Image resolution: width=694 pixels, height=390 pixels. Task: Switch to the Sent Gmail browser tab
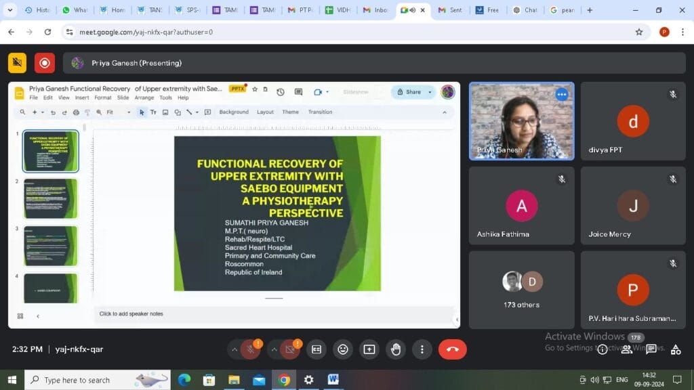[451, 10]
